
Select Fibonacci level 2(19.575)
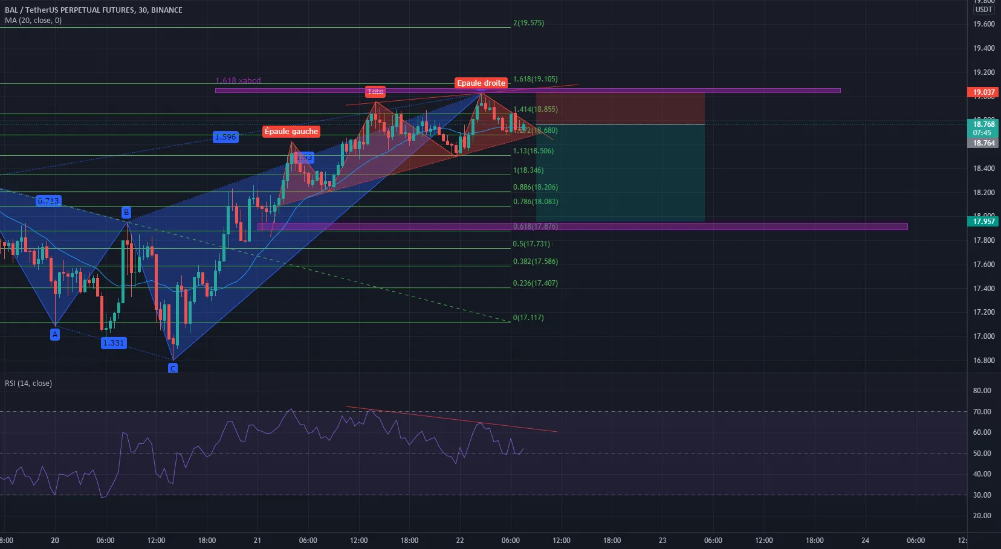click(x=528, y=23)
